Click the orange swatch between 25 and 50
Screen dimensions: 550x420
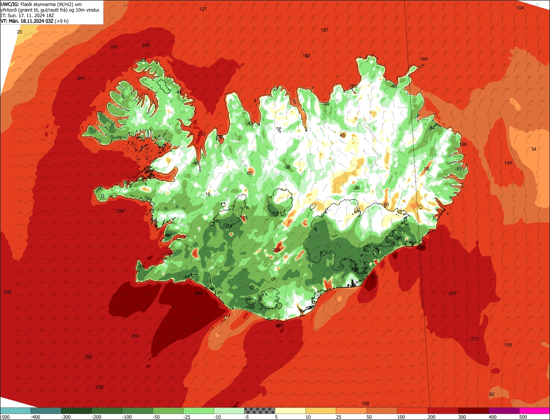tap(351, 411)
